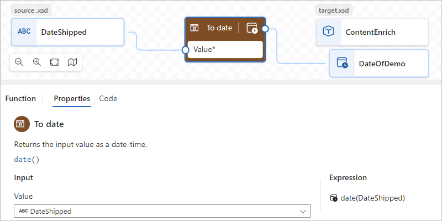The height and width of the screenshot is (221, 442).
Task: Toggle the mini-map icon
Action: point(72,62)
